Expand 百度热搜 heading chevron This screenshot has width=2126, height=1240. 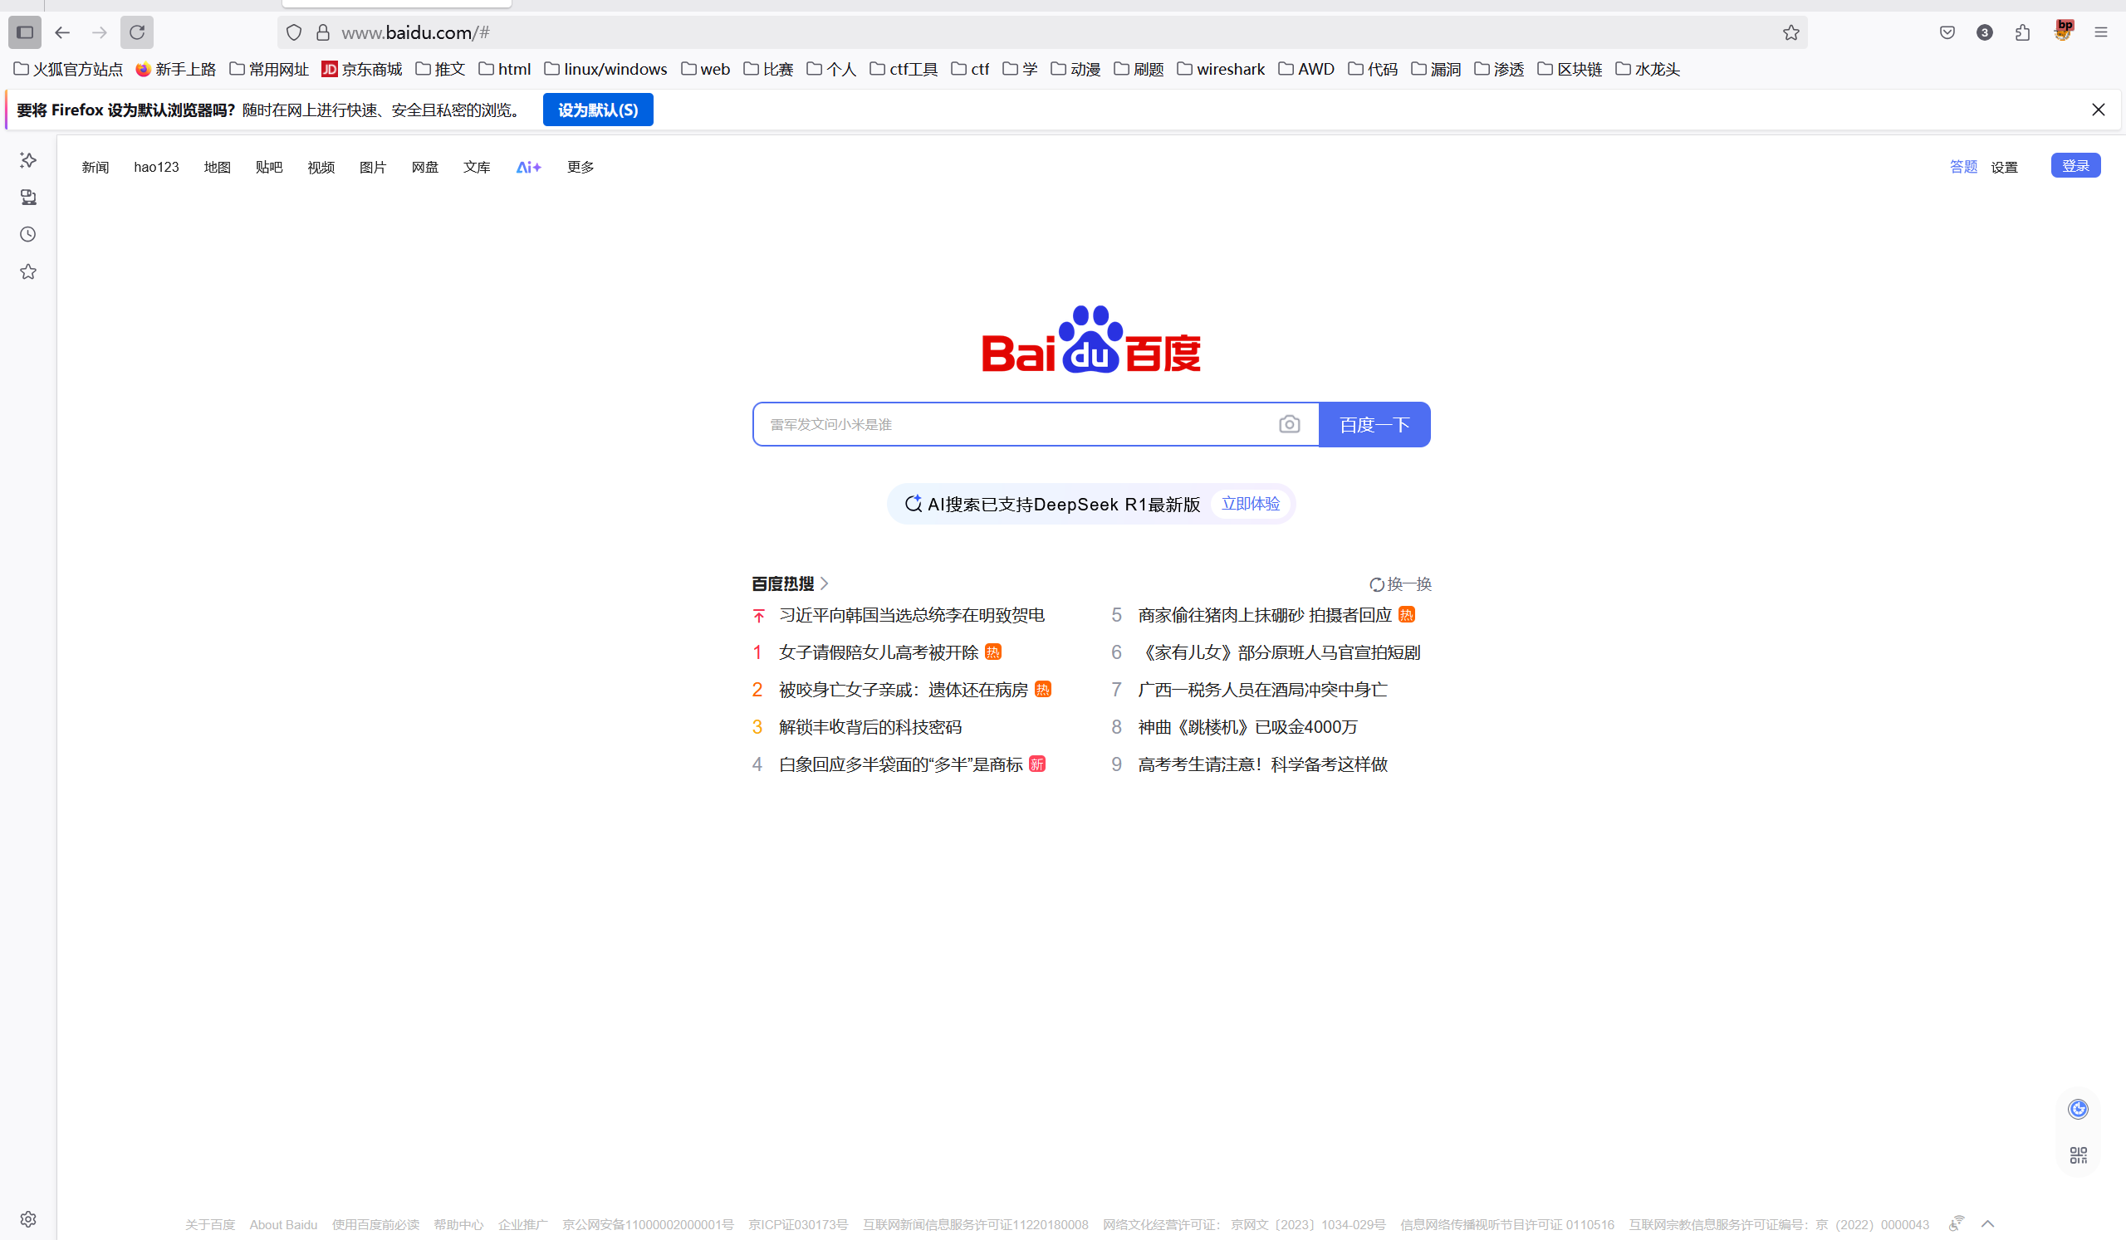825,583
